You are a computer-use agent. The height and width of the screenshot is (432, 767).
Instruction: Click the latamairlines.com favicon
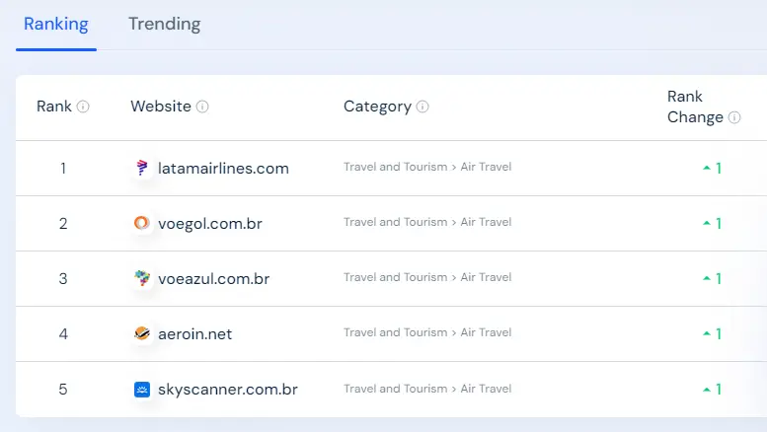click(x=142, y=168)
